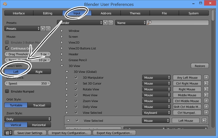Open editor type selector icon at bottom
Screen dimensions: 218x138
[x=8, y=133]
